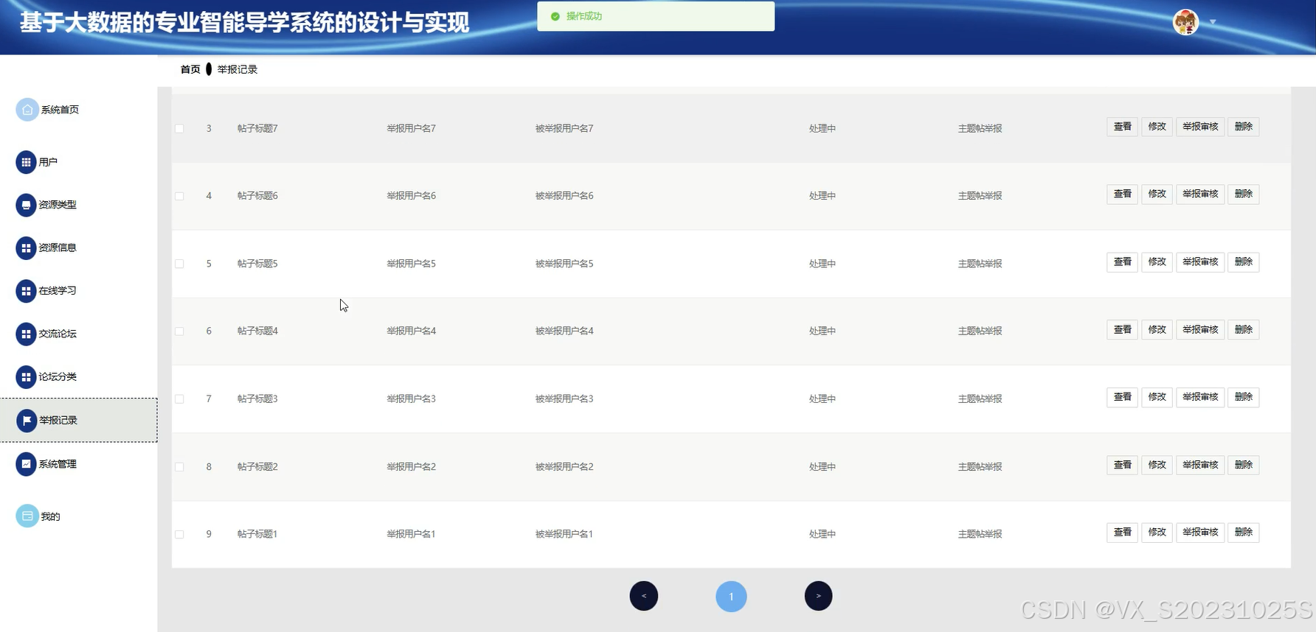Click 举报审核 for 帖子标题3 row
Viewport: 1316px width, 632px height.
point(1200,397)
